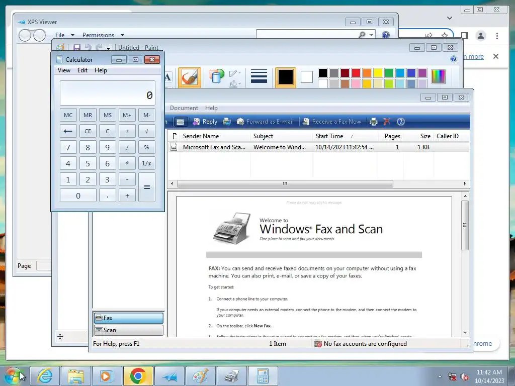Screen dimensions: 515x386
Task: Click horizontal scrollbar in fax list
Action: point(285,183)
